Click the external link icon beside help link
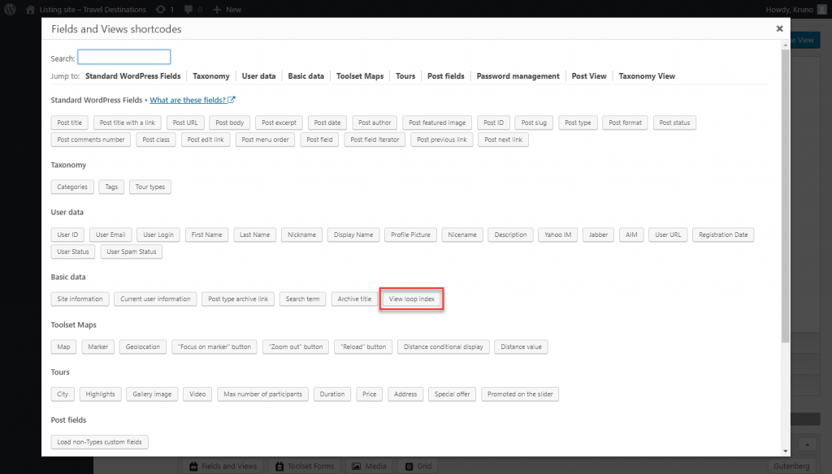Image resolution: width=832 pixels, height=474 pixels. pyautogui.click(x=232, y=100)
